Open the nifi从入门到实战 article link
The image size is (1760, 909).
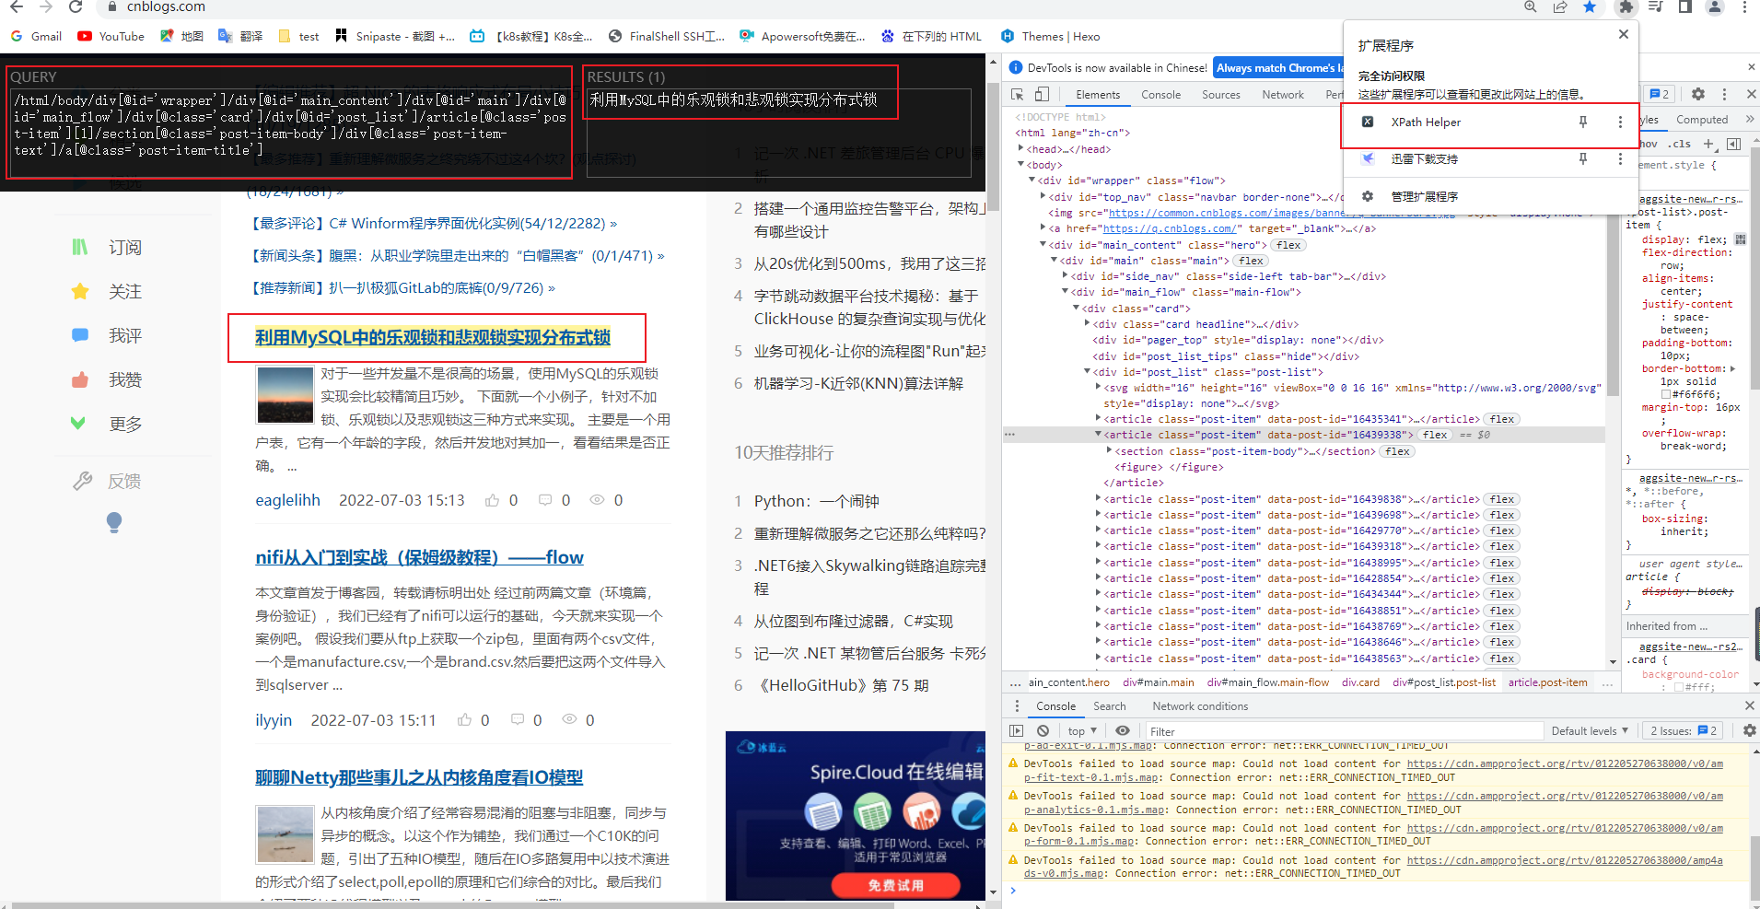point(419,557)
